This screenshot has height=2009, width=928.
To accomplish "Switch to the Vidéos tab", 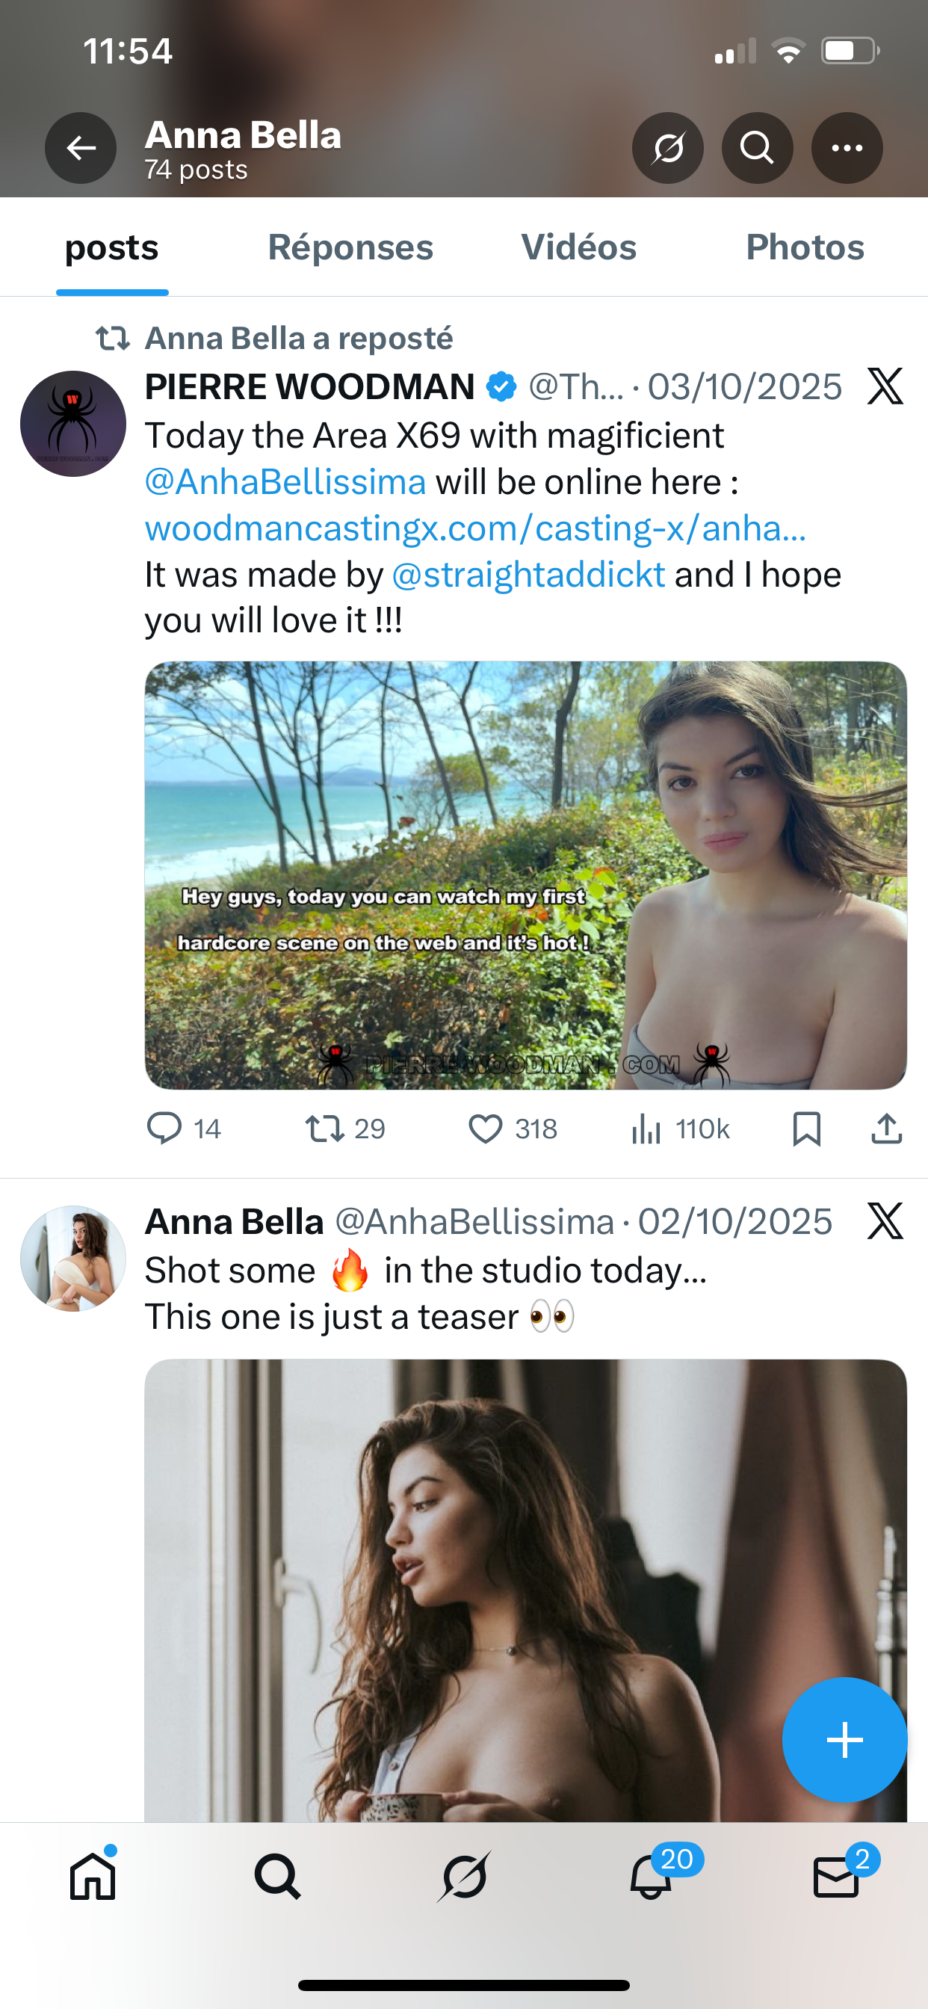I will [x=578, y=247].
